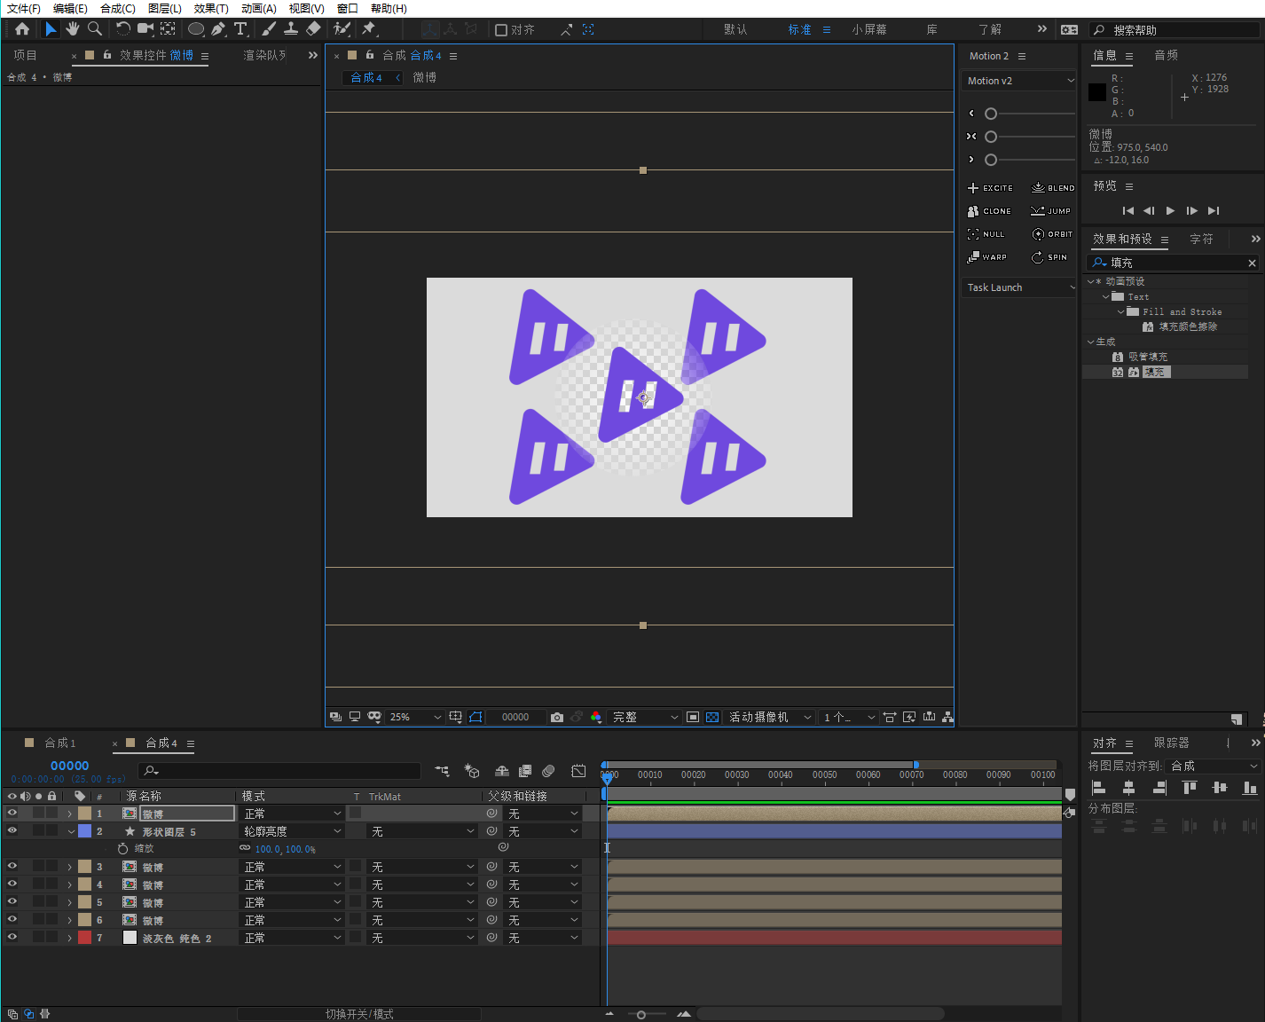Hide layer 3 微博 with eye icon
Image resolution: width=1265 pixels, height=1022 pixels.
pyautogui.click(x=12, y=866)
